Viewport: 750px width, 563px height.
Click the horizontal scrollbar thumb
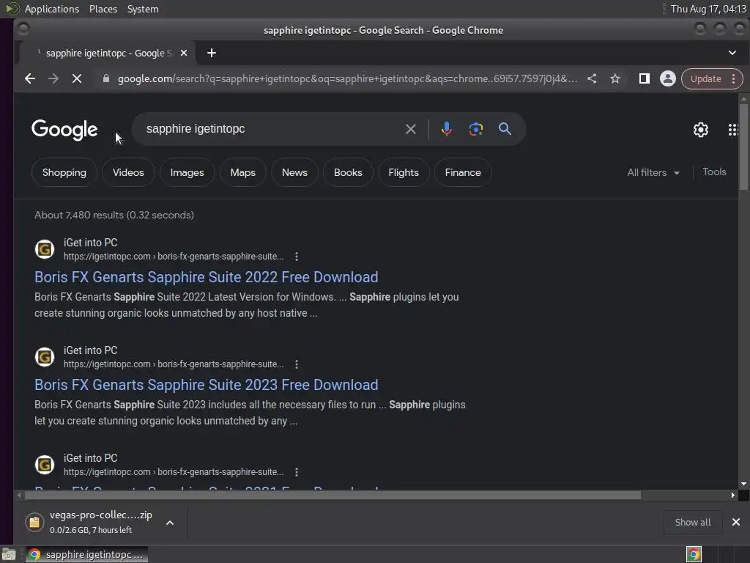tap(333, 495)
